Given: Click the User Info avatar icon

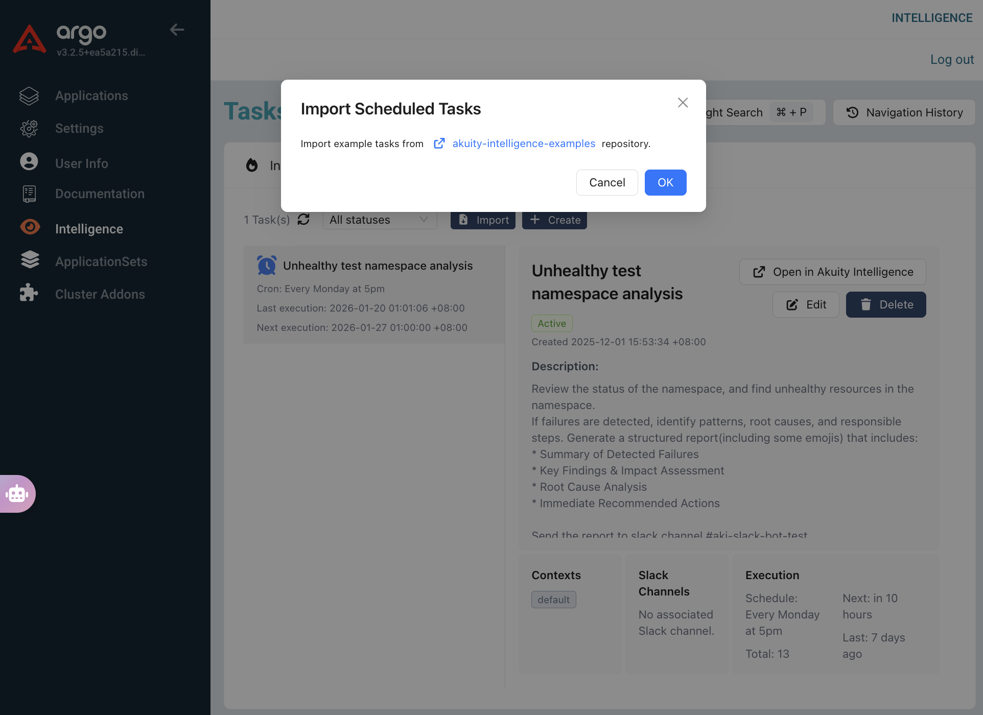Looking at the screenshot, I should [29, 162].
